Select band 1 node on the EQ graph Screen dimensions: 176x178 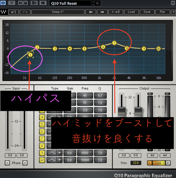30,55
